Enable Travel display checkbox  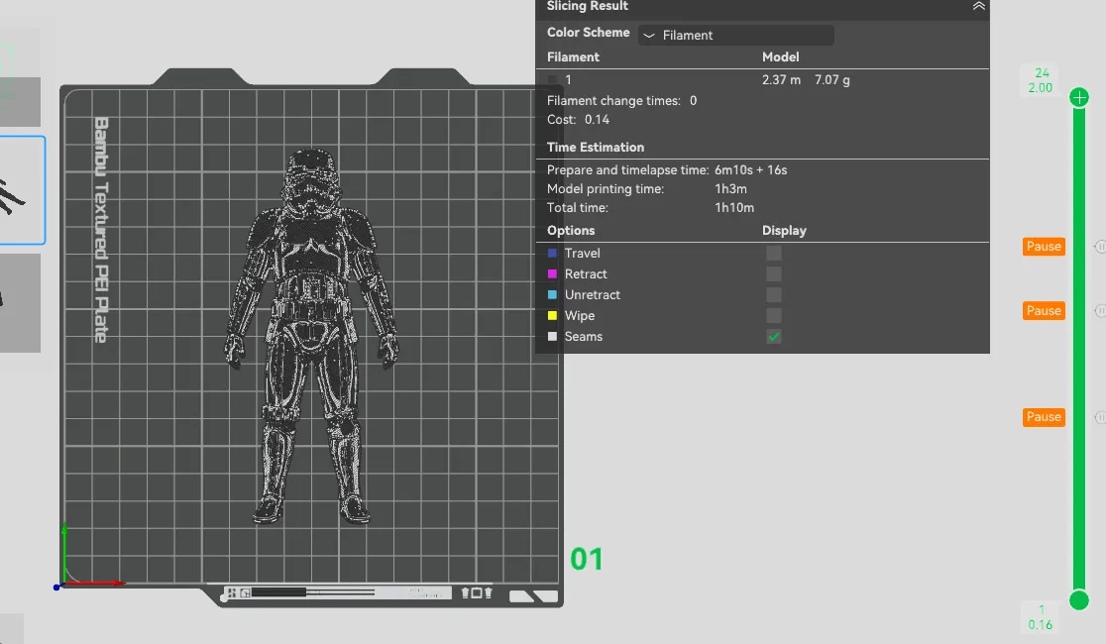coord(774,254)
